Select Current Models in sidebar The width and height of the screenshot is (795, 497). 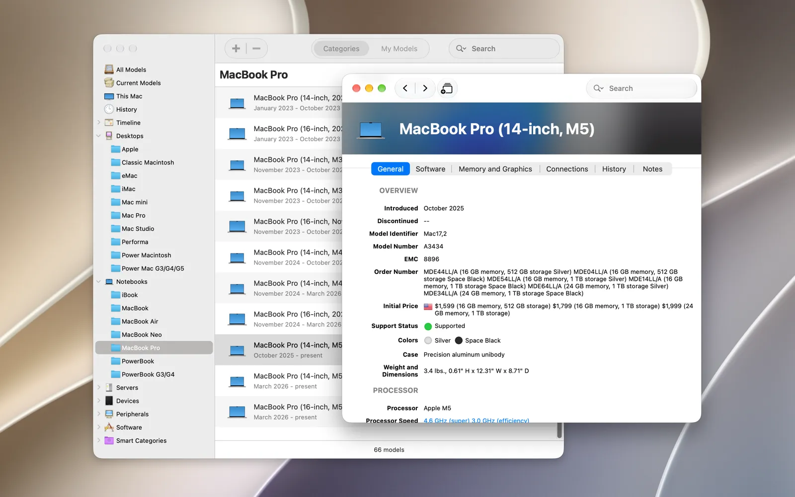(133, 83)
